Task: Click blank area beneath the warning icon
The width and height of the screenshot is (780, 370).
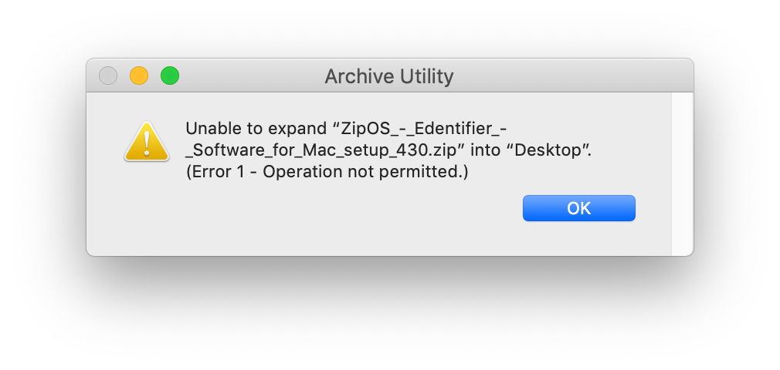Action: [x=146, y=209]
